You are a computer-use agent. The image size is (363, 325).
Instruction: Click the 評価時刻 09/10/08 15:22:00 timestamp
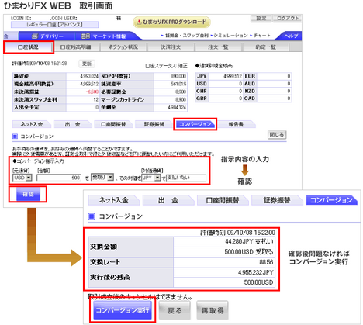tap(237, 233)
